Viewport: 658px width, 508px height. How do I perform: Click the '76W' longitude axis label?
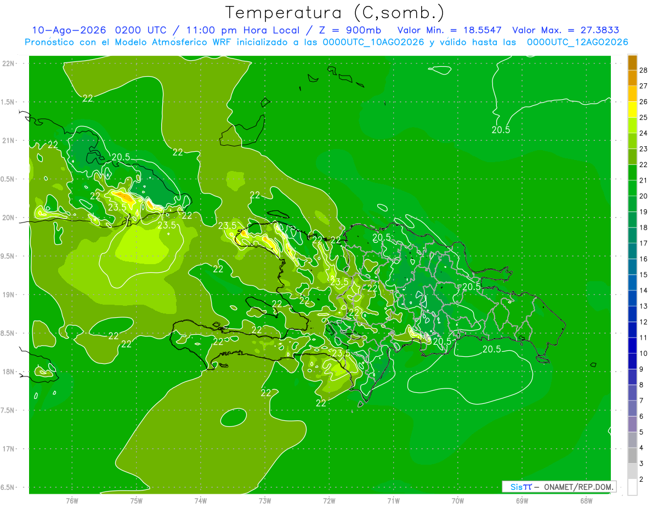72,501
